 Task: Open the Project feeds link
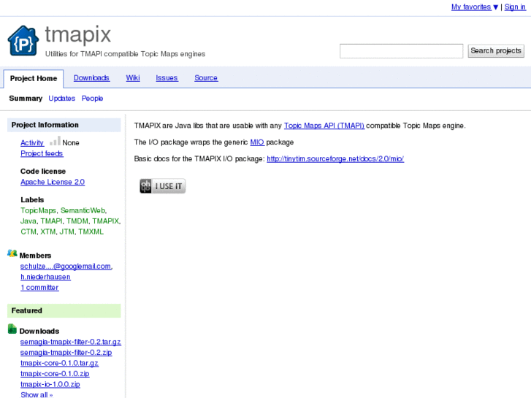42,153
